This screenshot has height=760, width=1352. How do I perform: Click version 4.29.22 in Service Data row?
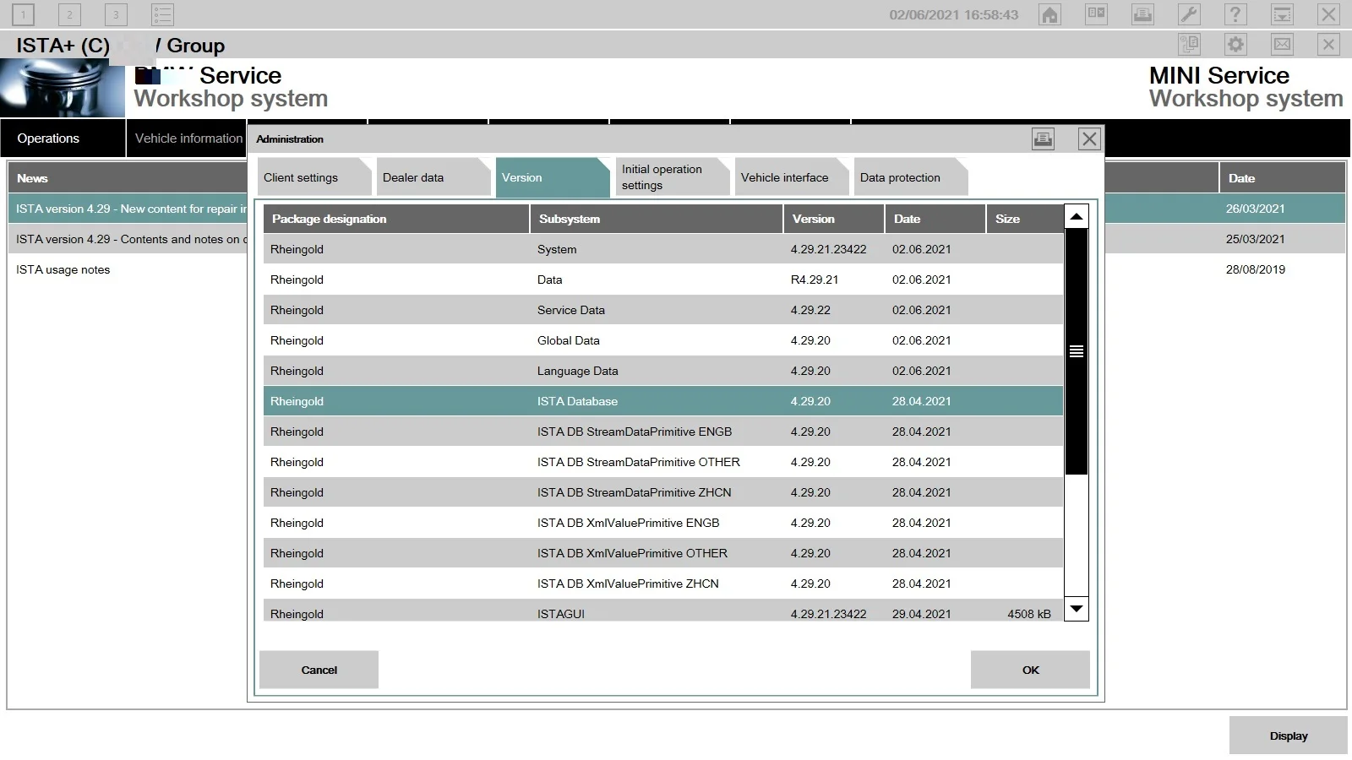pos(810,310)
